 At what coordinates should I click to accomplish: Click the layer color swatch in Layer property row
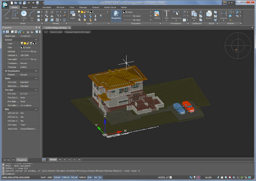click(34, 43)
